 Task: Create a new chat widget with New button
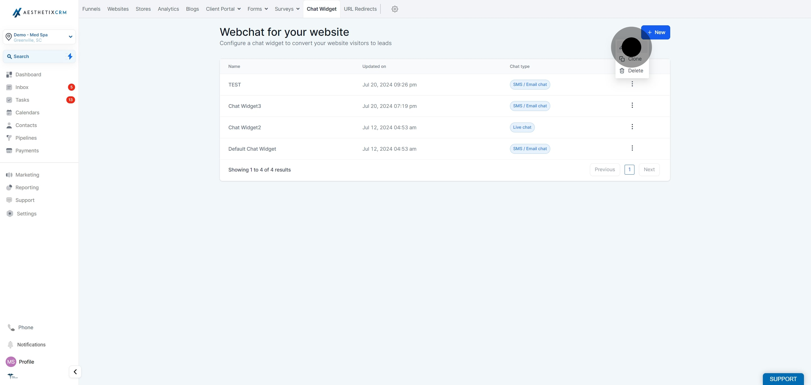pyautogui.click(x=656, y=32)
